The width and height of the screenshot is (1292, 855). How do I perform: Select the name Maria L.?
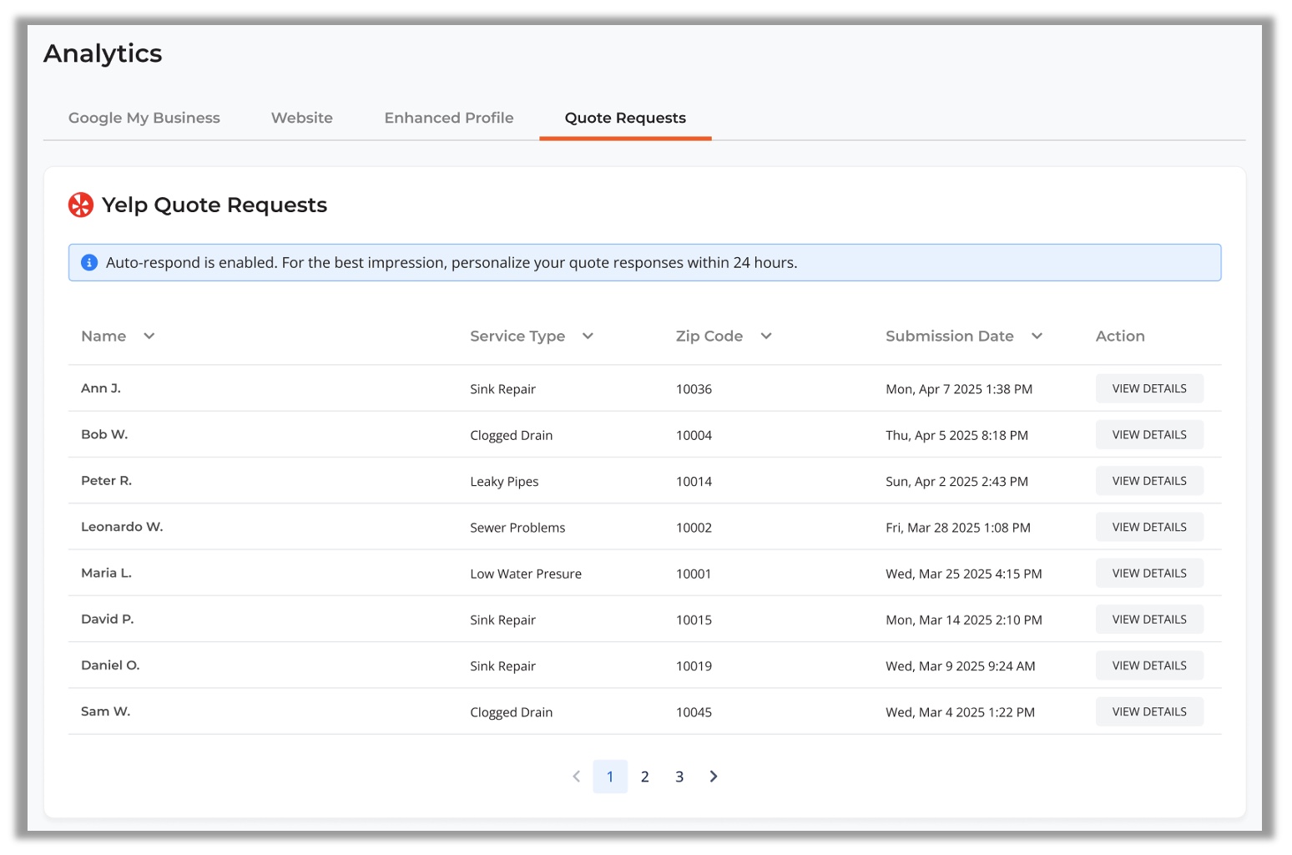coord(106,573)
